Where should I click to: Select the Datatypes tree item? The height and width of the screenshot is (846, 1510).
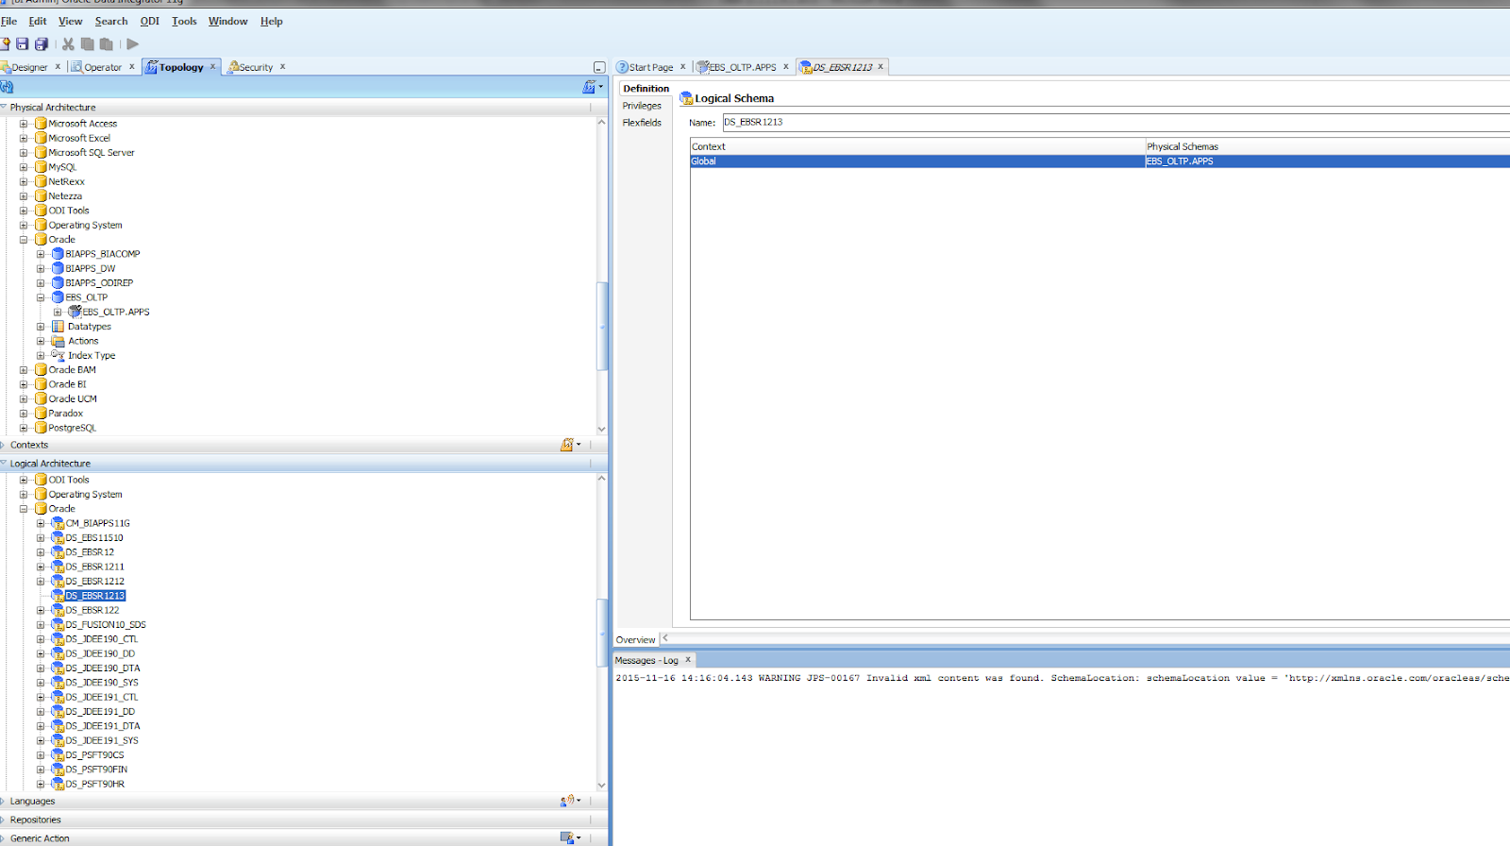point(90,327)
